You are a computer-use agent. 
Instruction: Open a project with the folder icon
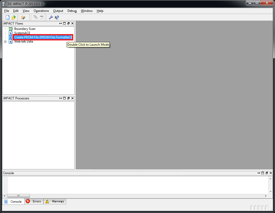[x=14, y=17]
